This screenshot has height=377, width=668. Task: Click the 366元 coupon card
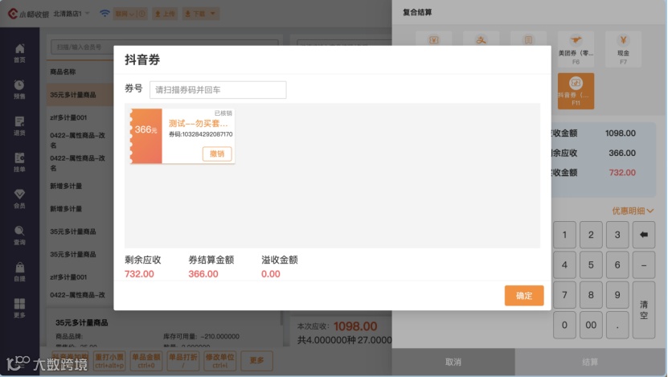[182, 136]
